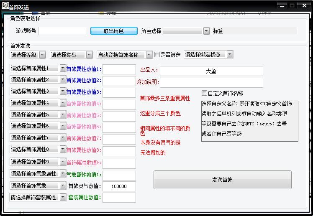Image resolution: width=313 pixels, height=216 pixels.
Task: Focus the 附加说明 text field
Action: [211, 82]
